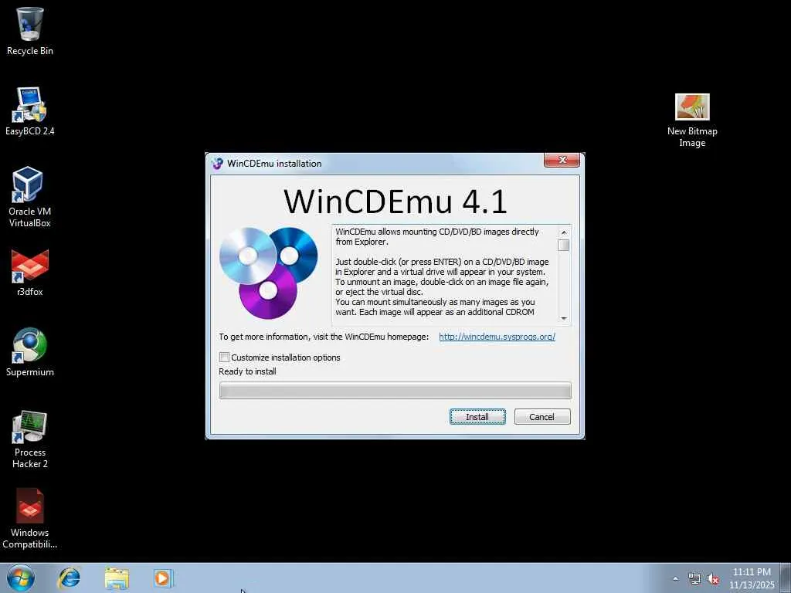Click the three discs WinCDEmu logo
The image size is (791, 593).
268,273
